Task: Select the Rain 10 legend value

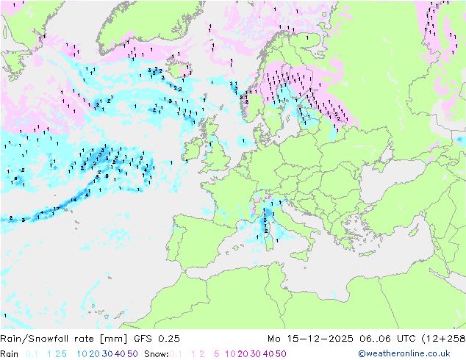Action: coord(82,354)
